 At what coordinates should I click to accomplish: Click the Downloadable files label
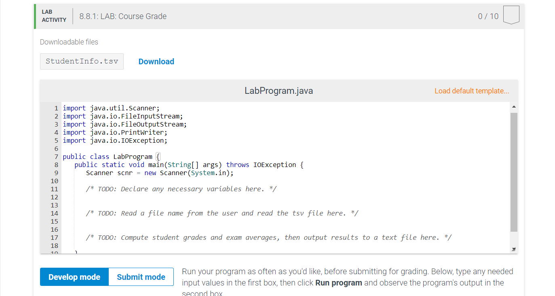click(x=69, y=42)
